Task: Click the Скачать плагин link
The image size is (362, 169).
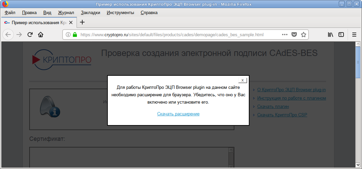Action: 273,107
